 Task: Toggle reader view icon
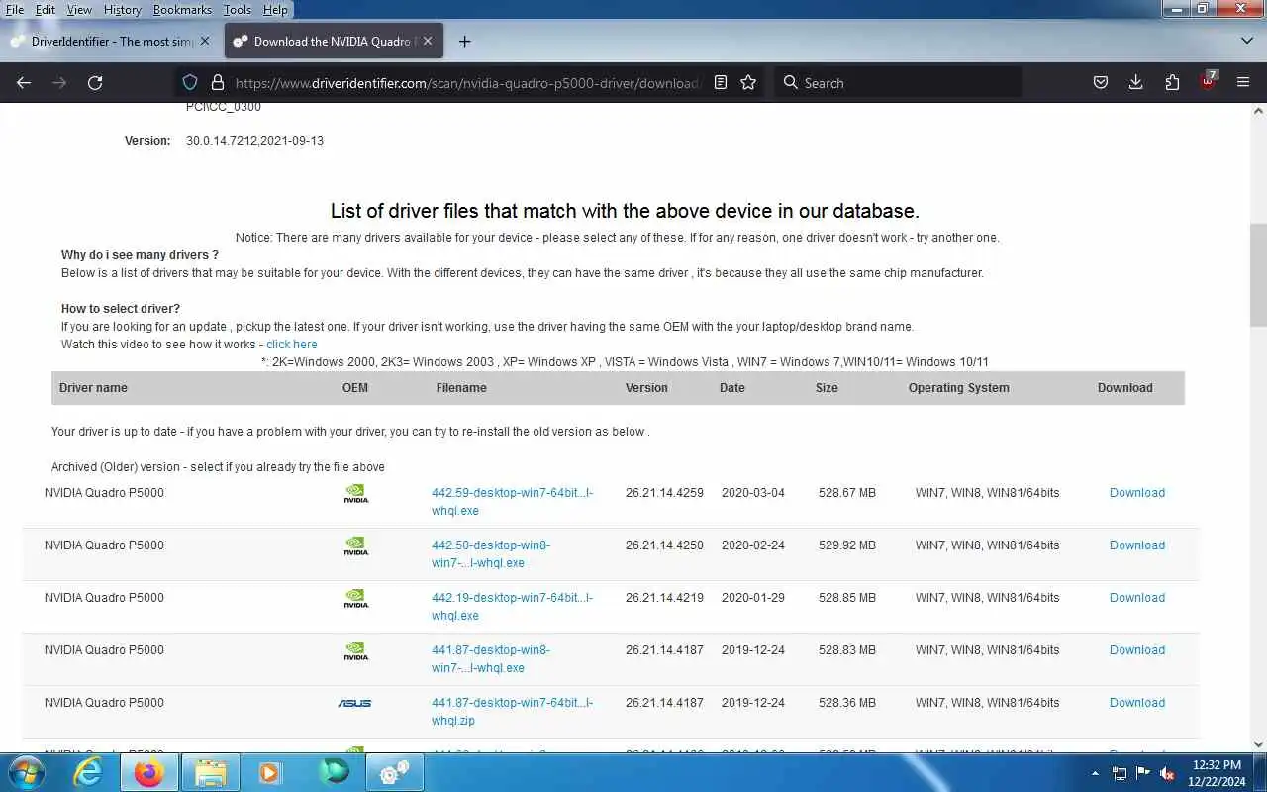(x=721, y=83)
